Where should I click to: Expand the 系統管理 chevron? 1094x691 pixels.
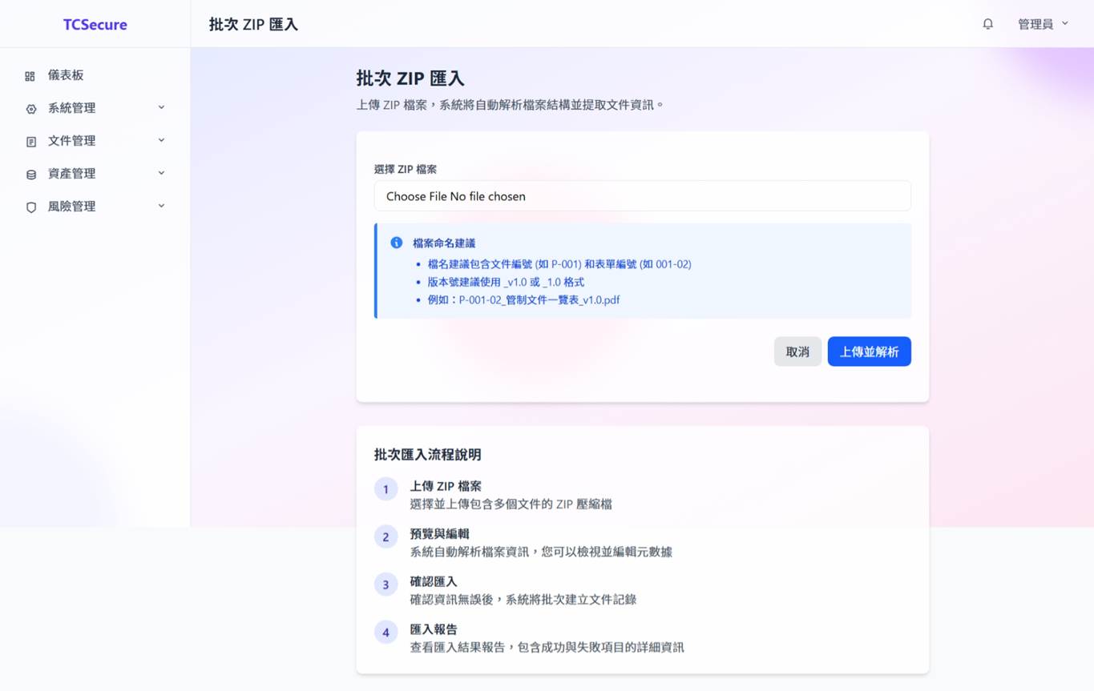(161, 107)
